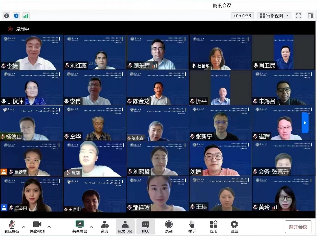Viewport: 317px width, 236px height.
Task: Expand the video options arrow beside 停止视频
Action: click(49, 226)
